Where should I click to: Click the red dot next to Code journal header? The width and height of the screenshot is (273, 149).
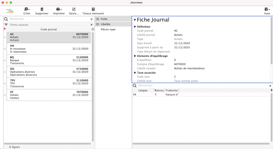pos(5,29)
